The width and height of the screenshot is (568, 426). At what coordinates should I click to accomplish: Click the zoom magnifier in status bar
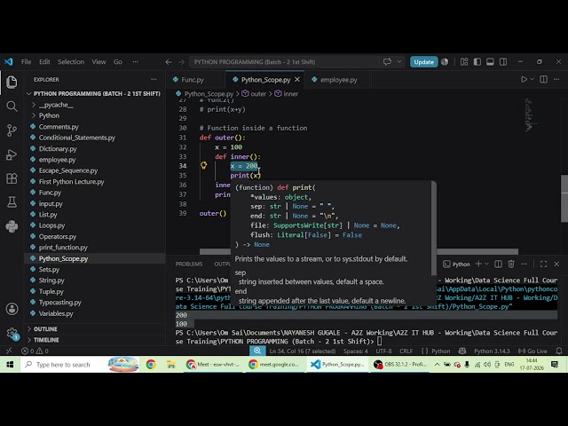(257, 351)
